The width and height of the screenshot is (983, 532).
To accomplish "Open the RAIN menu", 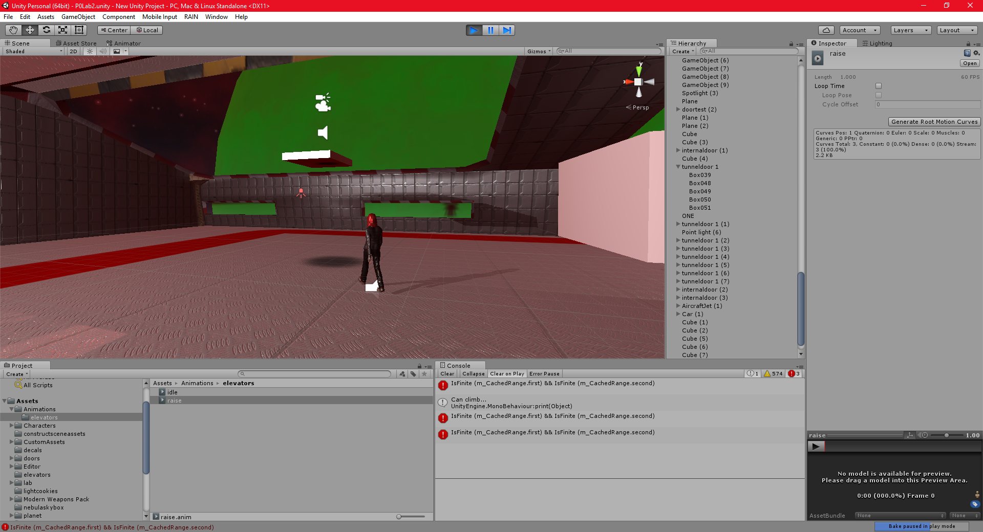I will point(191,17).
